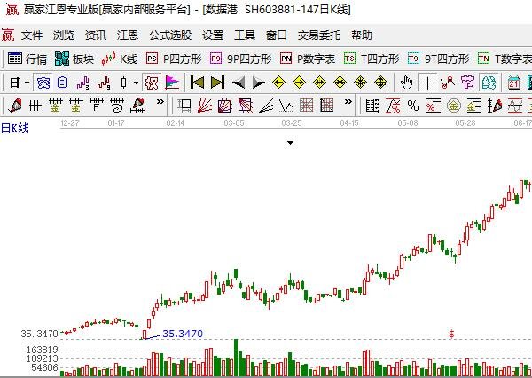Image resolution: width=532 pixels, height=378 pixels.
Task: Expand the first drawing toolbar overflow chevron
Action: (160, 101)
